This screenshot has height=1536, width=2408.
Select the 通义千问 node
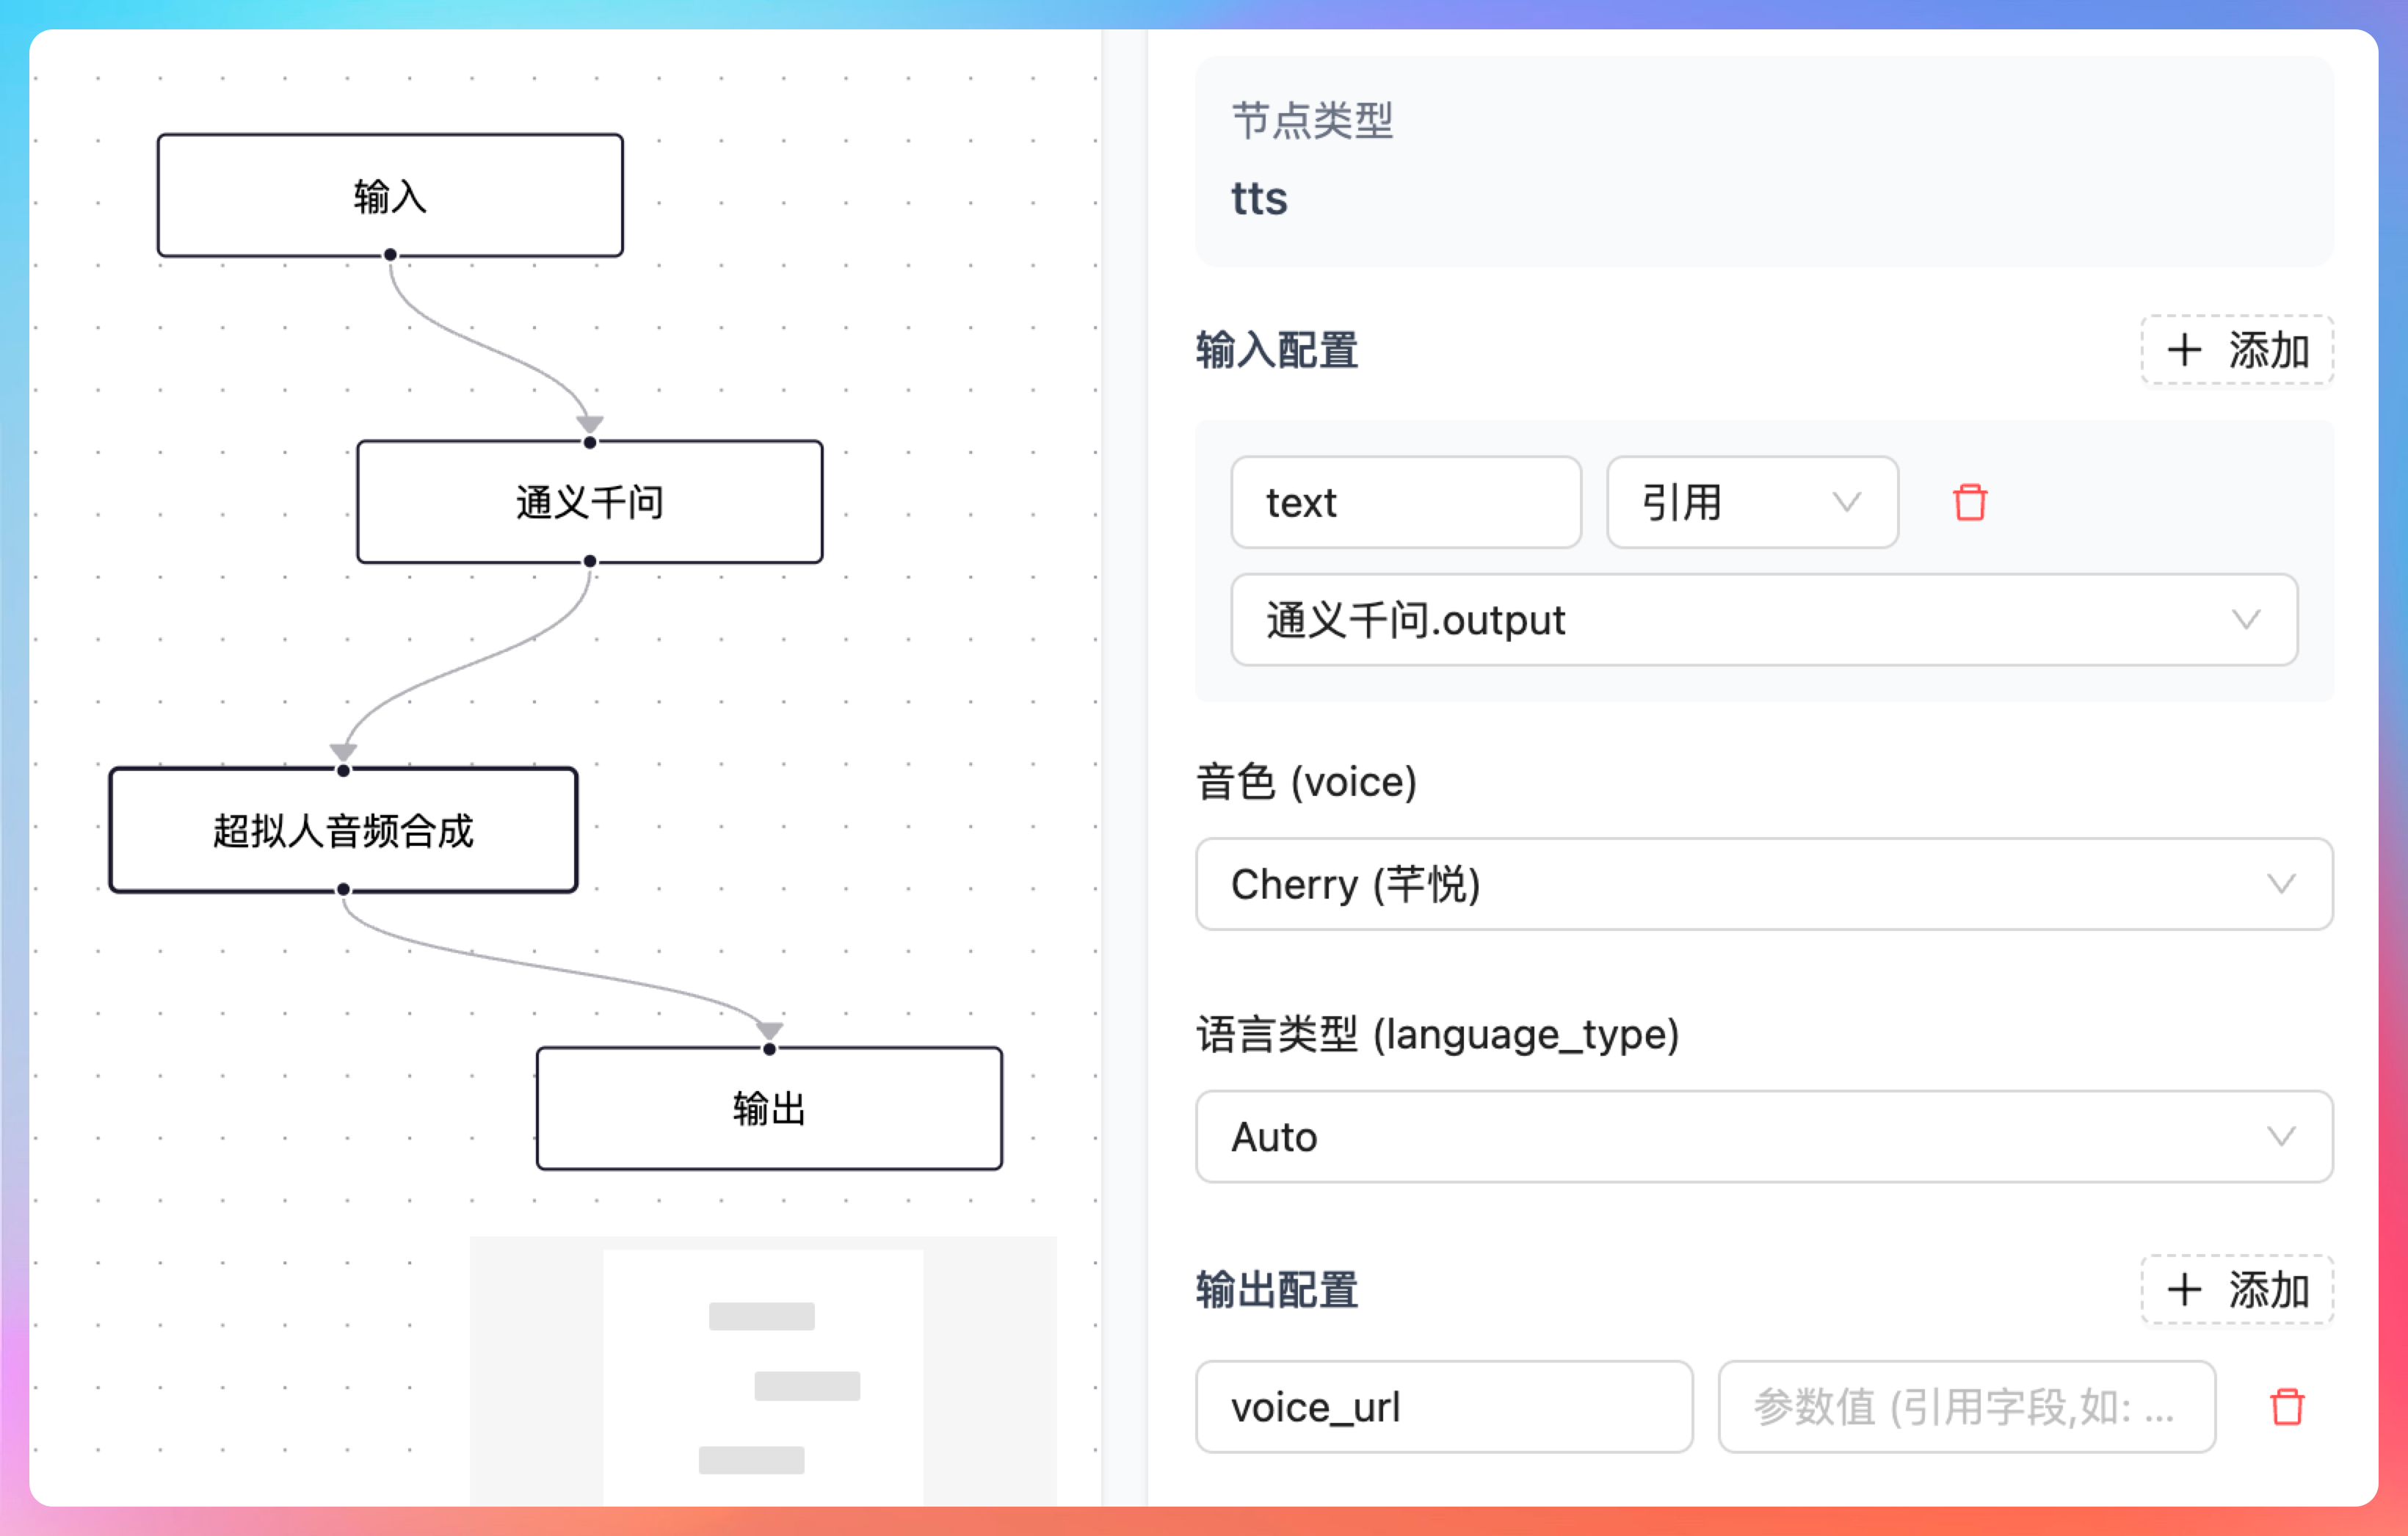tap(590, 502)
